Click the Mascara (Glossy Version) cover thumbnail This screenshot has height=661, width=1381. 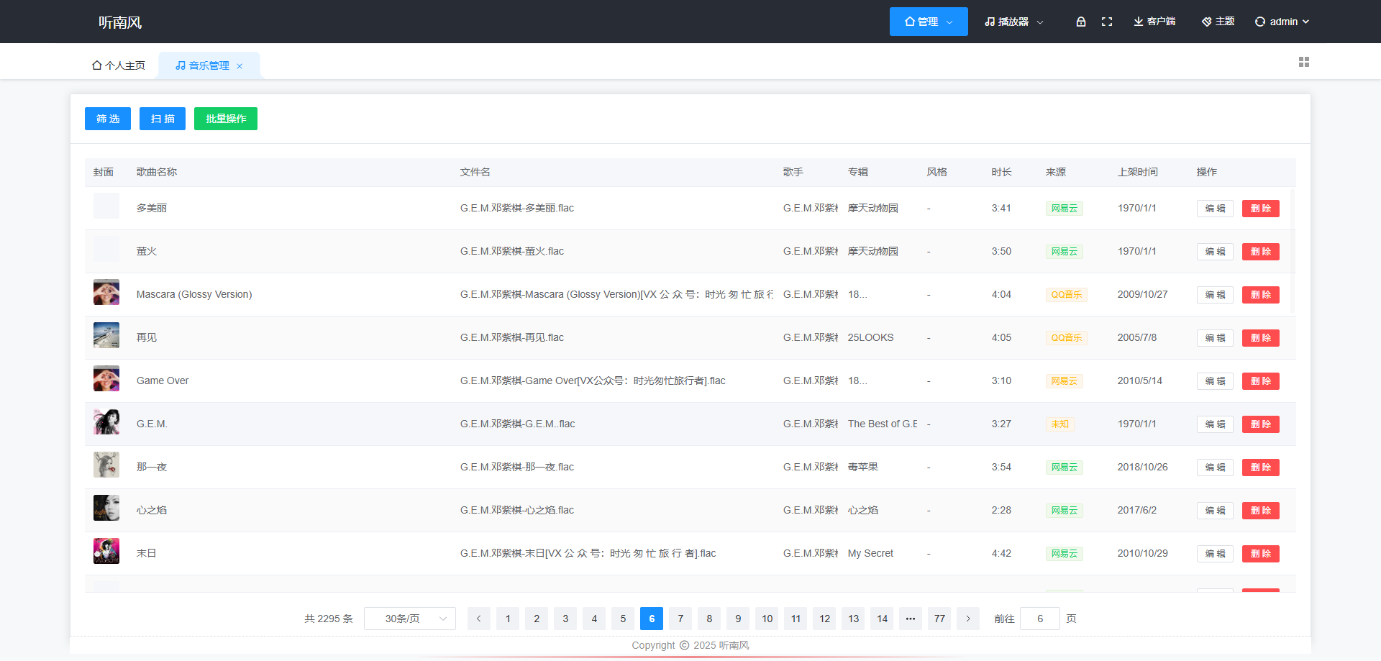point(106,293)
